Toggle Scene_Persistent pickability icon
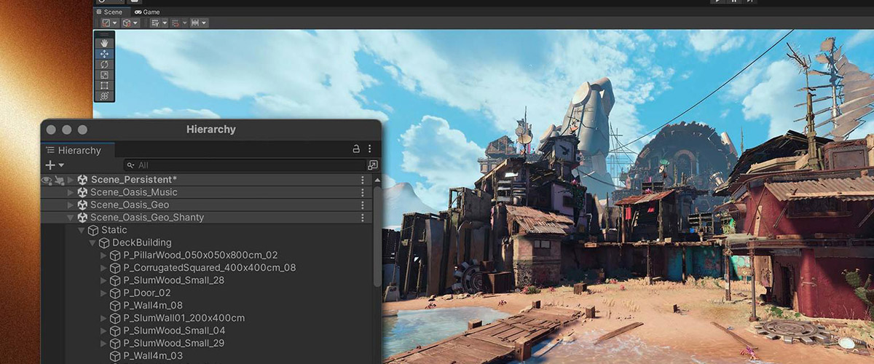Screen dimensions: 874x364 pyautogui.click(x=58, y=180)
